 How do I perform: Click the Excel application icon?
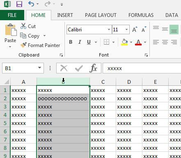7,4
